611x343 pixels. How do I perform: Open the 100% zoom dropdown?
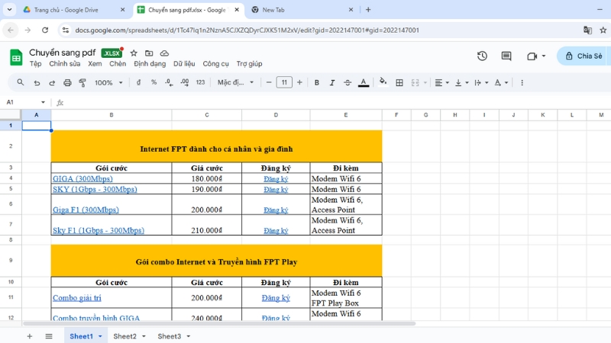(108, 82)
